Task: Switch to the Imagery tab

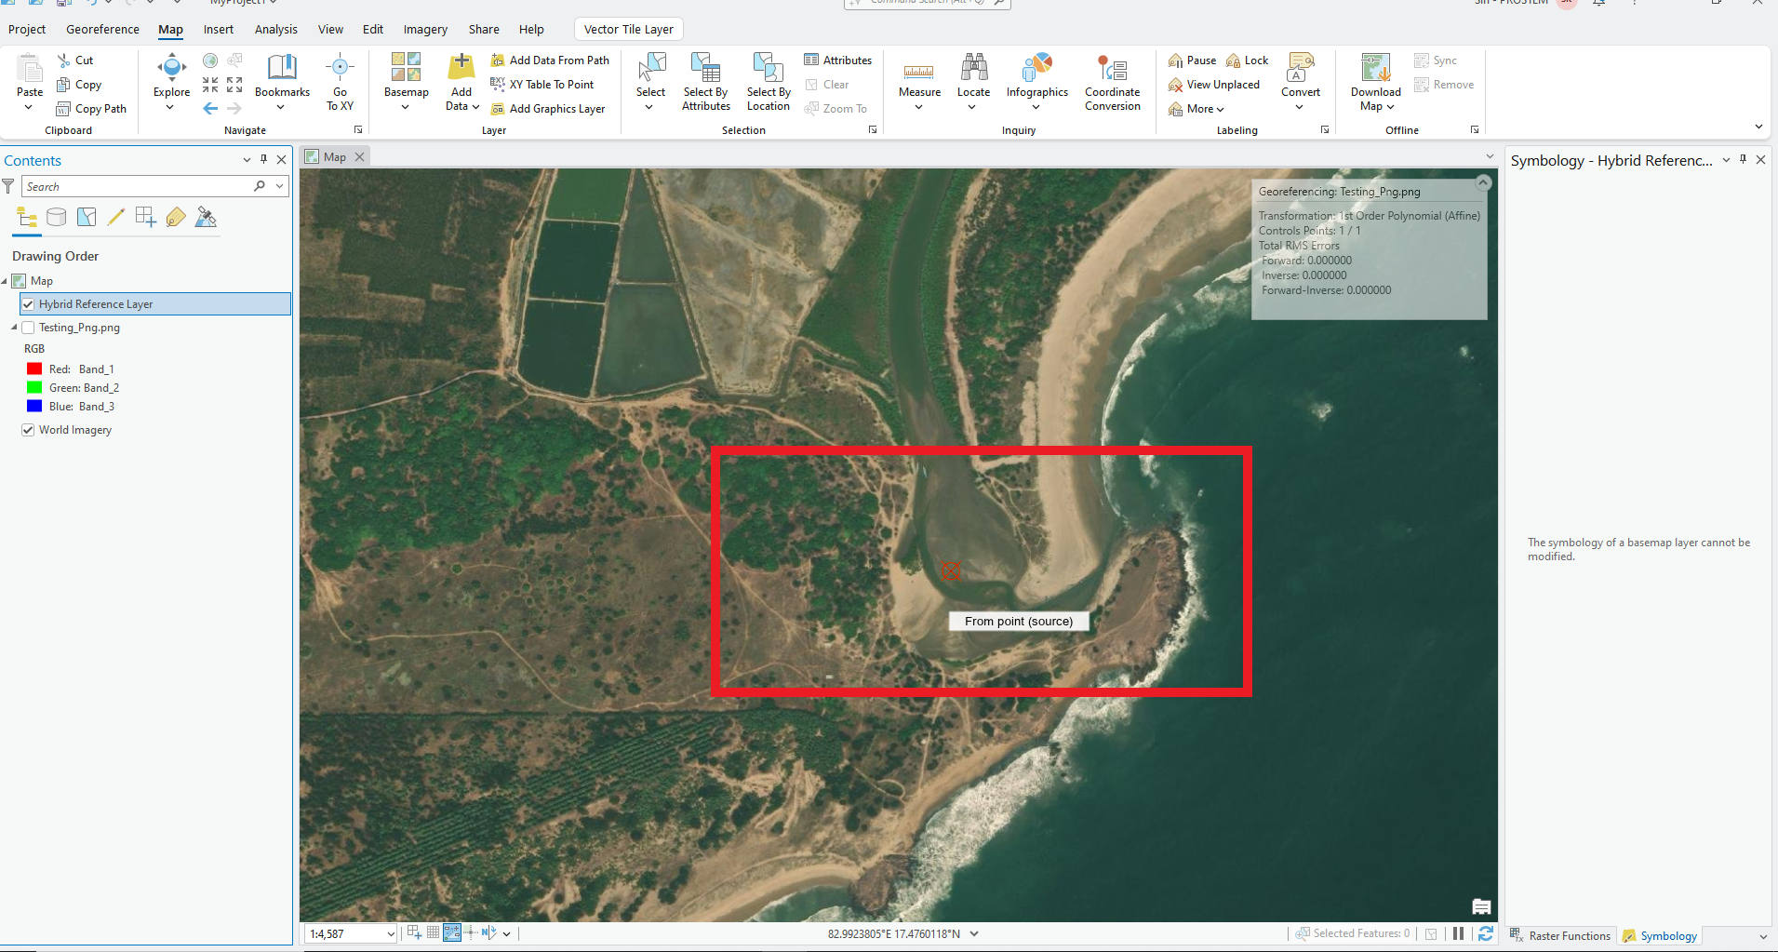Action: [x=425, y=30]
